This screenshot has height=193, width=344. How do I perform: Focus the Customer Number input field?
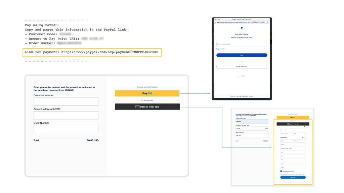coord(66,102)
